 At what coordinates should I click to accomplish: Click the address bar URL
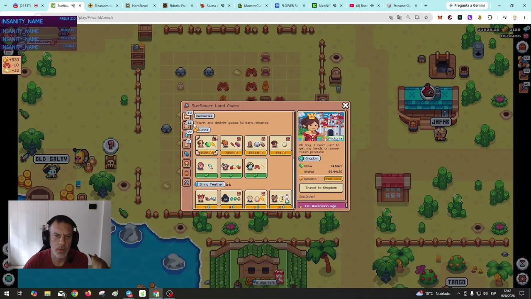(x=95, y=17)
